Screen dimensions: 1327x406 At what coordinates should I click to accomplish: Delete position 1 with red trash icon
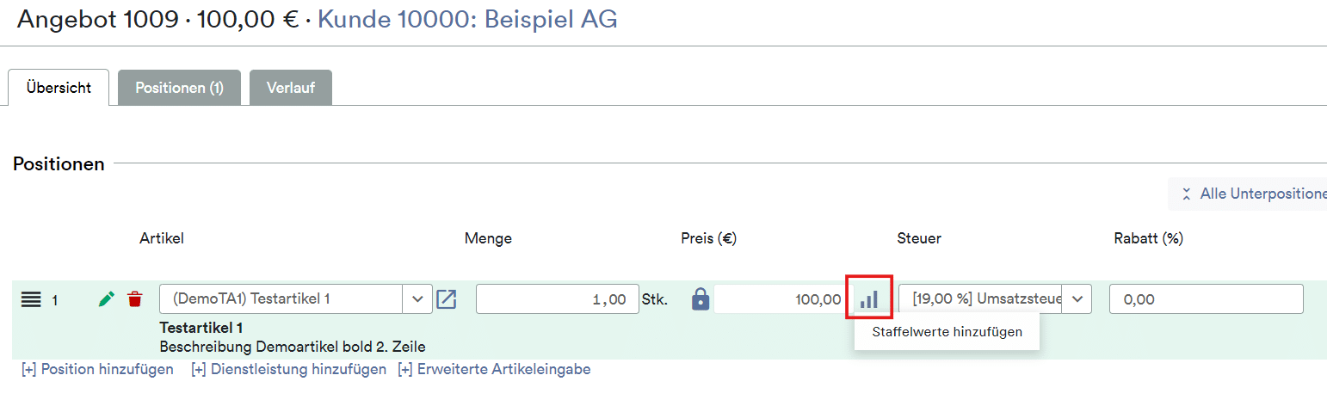click(135, 299)
